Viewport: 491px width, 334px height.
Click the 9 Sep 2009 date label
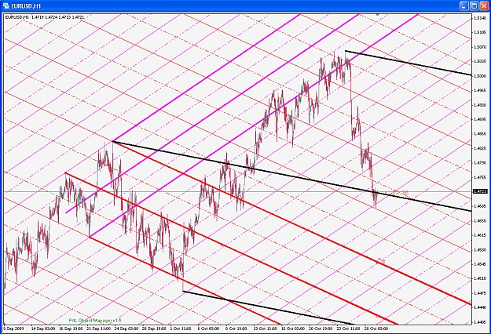(13, 329)
